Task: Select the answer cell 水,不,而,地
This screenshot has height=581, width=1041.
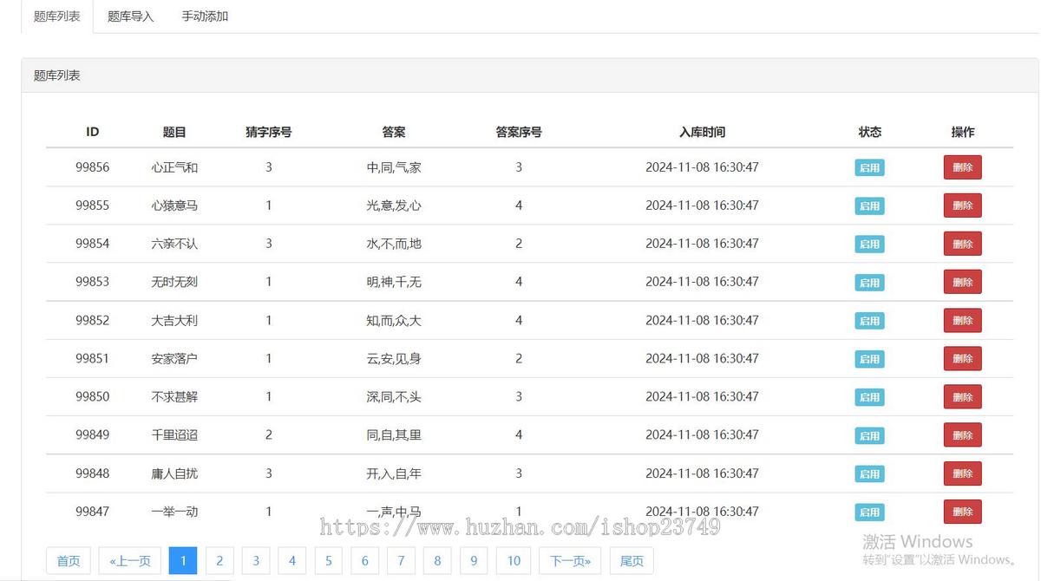Action: pos(394,244)
